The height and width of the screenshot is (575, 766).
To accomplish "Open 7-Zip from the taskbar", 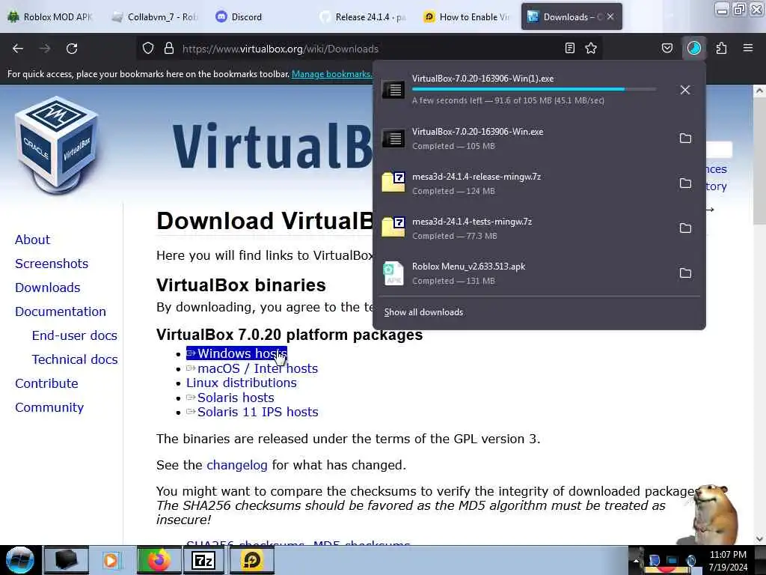I will [203, 560].
